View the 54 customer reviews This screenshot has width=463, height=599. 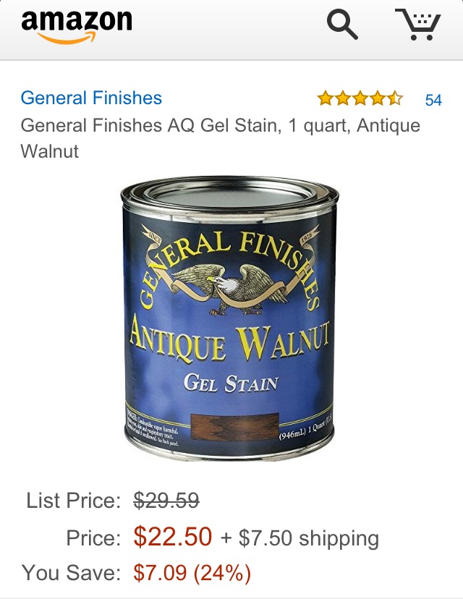[x=433, y=100]
